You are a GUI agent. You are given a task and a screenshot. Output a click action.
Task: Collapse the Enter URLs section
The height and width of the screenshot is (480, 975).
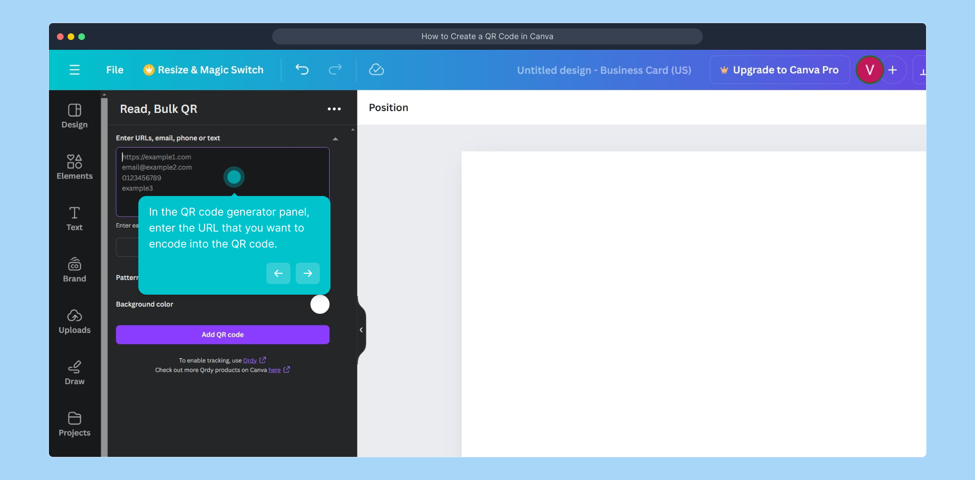pyautogui.click(x=335, y=138)
